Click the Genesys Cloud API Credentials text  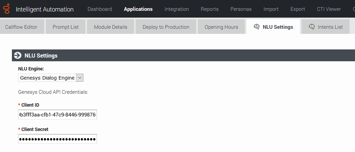[53, 92]
